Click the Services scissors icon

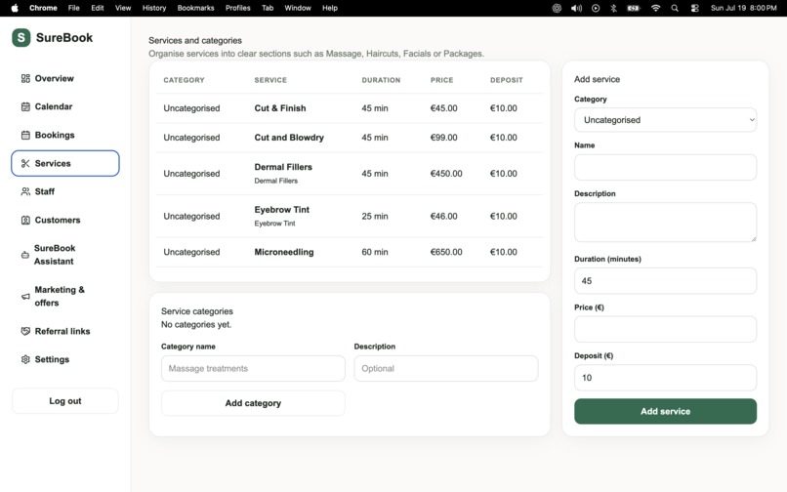click(25, 163)
